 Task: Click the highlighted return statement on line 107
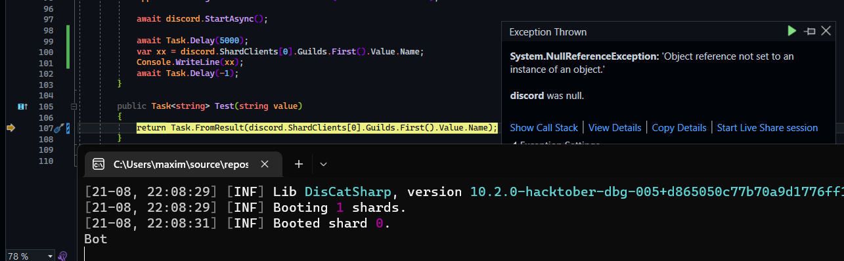[x=317, y=128]
